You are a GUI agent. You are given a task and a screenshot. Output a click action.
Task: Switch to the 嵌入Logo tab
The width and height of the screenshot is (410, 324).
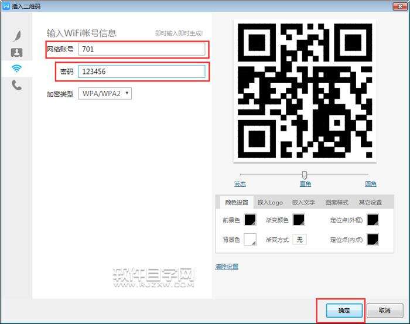270,202
